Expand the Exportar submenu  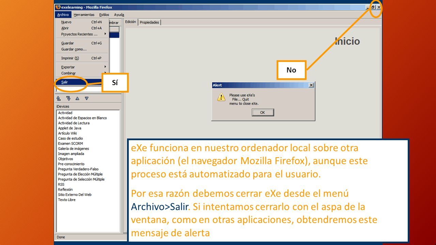[82, 67]
